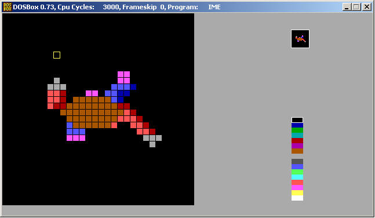Select the brown palette color

point(297,151)
